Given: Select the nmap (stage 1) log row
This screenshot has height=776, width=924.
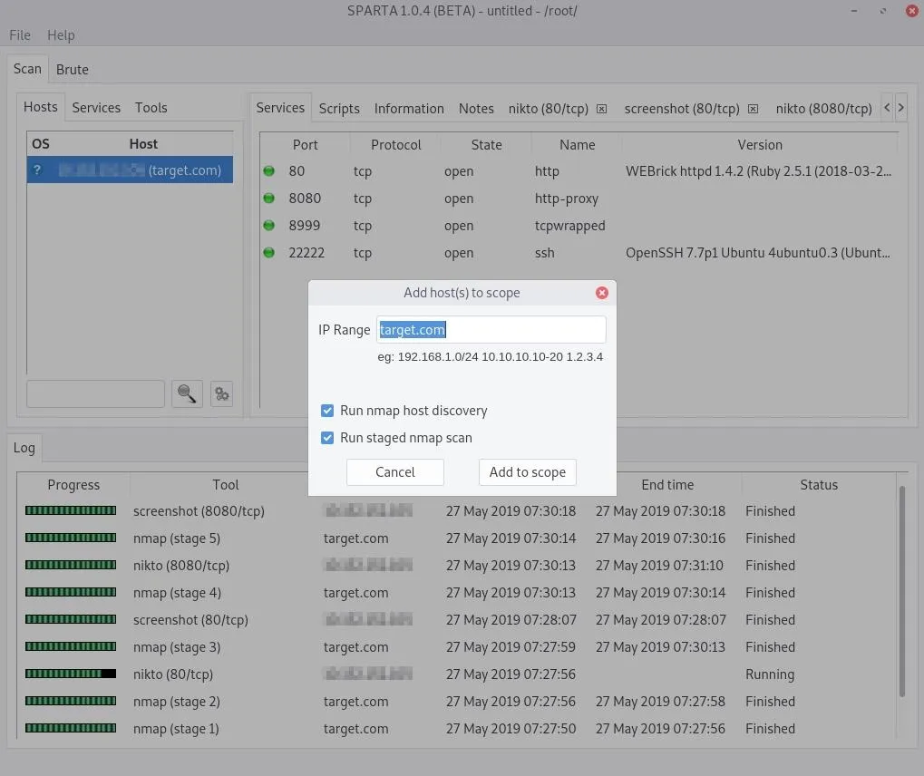Looking at the screenshot, I should click(x=456, y=728).
